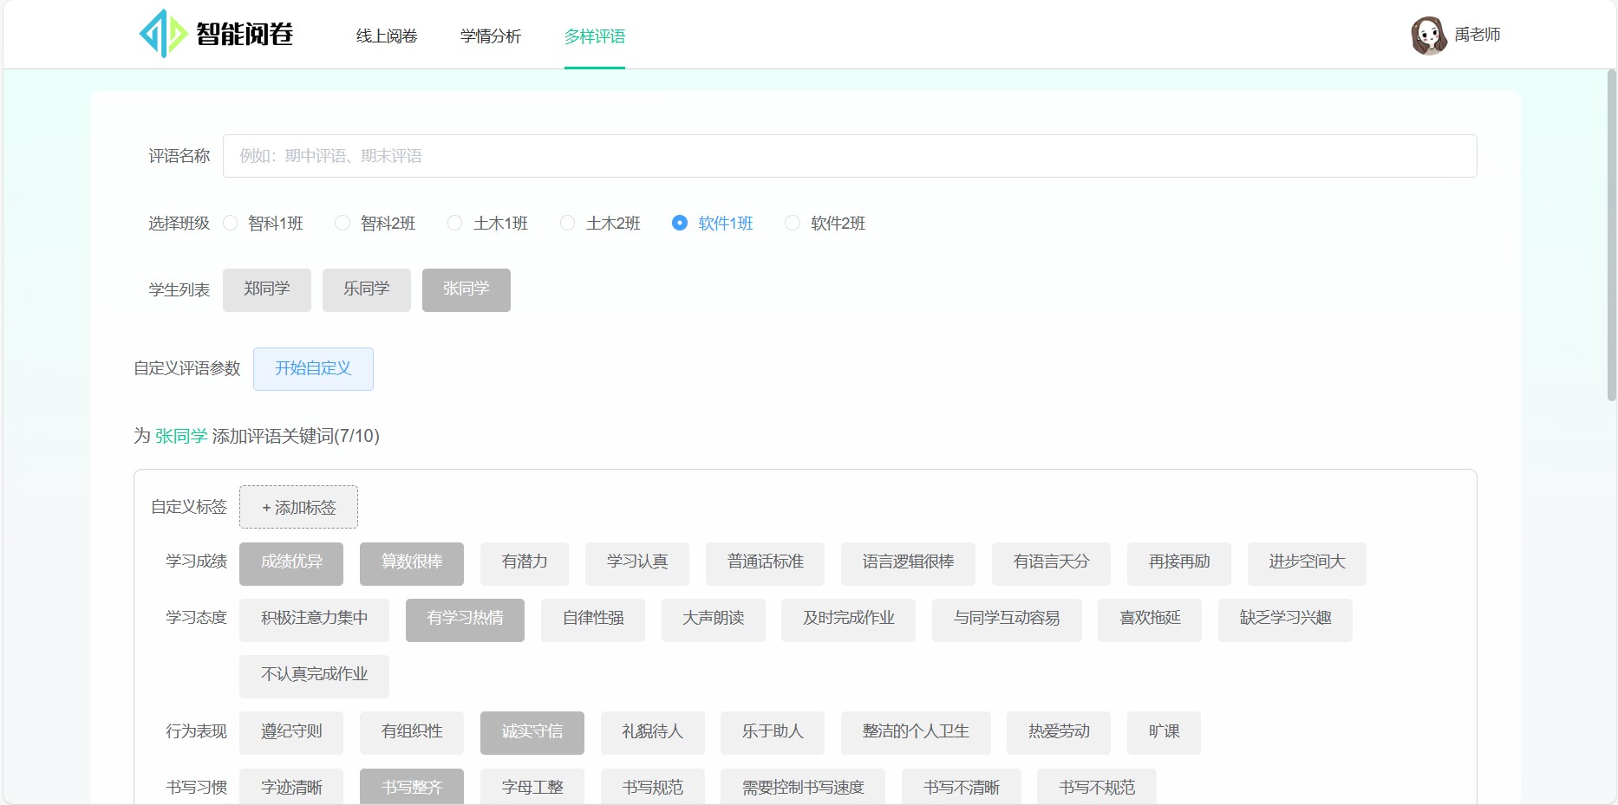Deselect the 张同学 student tag
This screenshot has width=1618, height=805.
[x=466, y=289]
